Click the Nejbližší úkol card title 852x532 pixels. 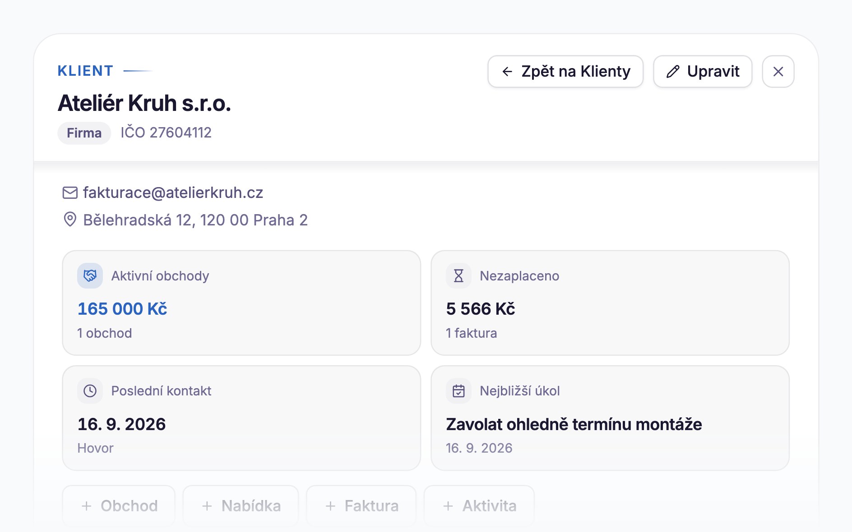(x=520, y=391)
